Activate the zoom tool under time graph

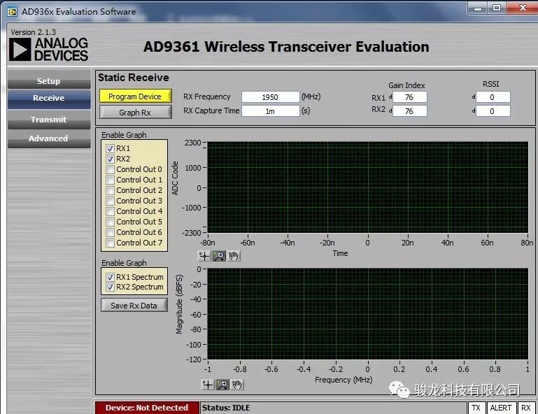pyautogui.click(x=220, y=256)
